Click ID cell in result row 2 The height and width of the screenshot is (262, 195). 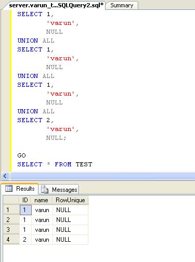(x=25, y=220)
